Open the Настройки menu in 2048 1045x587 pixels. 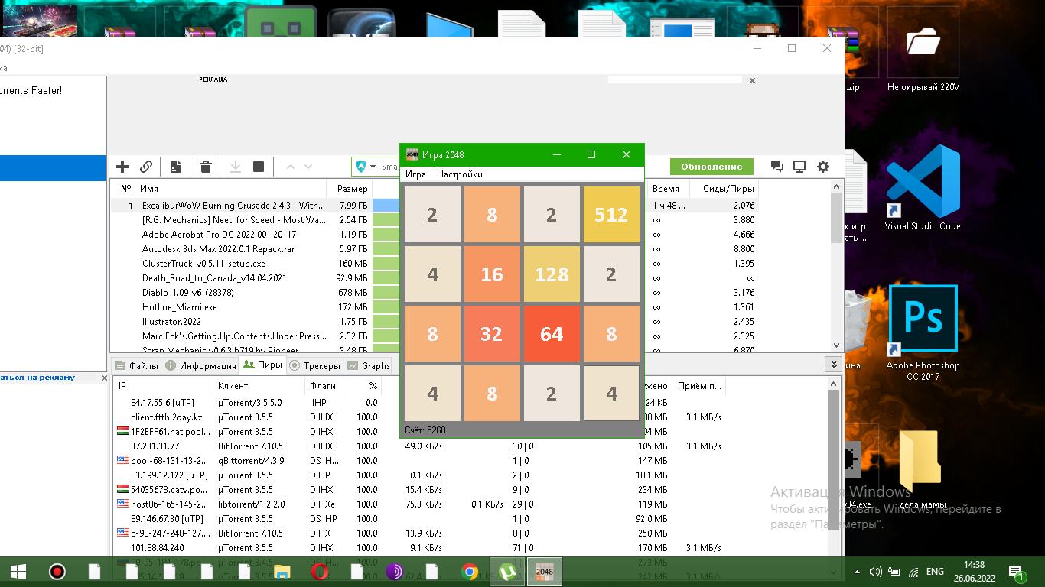click(x=459, y=174)
